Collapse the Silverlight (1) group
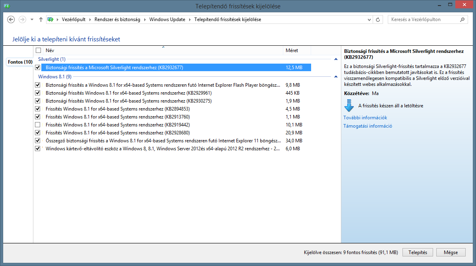The width and height of the screenshot is (476, 266). (x=336, y=59)
